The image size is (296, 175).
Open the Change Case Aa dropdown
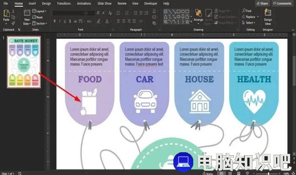pyautogui.click(x=89, y=21)
